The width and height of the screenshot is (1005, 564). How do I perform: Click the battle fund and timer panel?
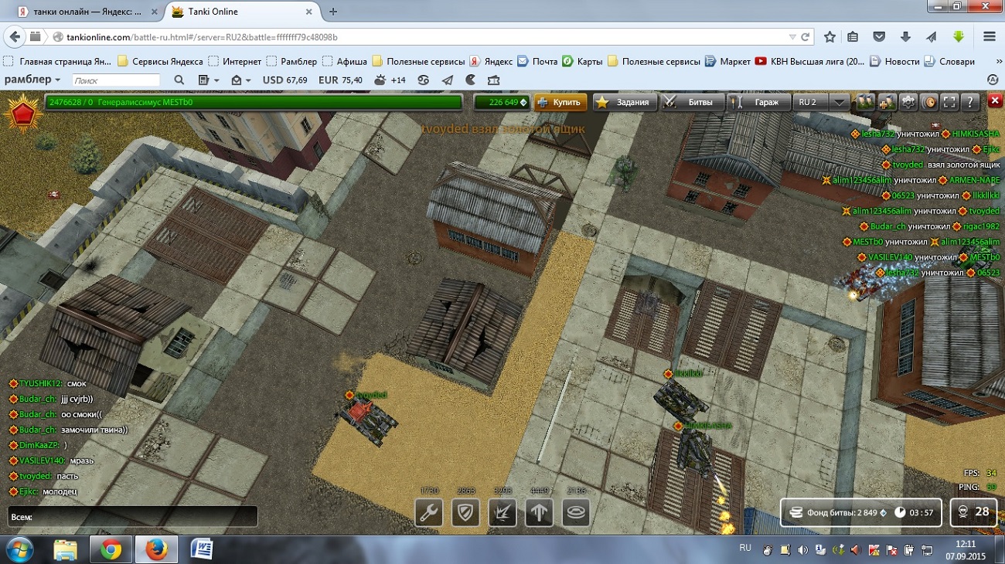(x=862, y=512)
